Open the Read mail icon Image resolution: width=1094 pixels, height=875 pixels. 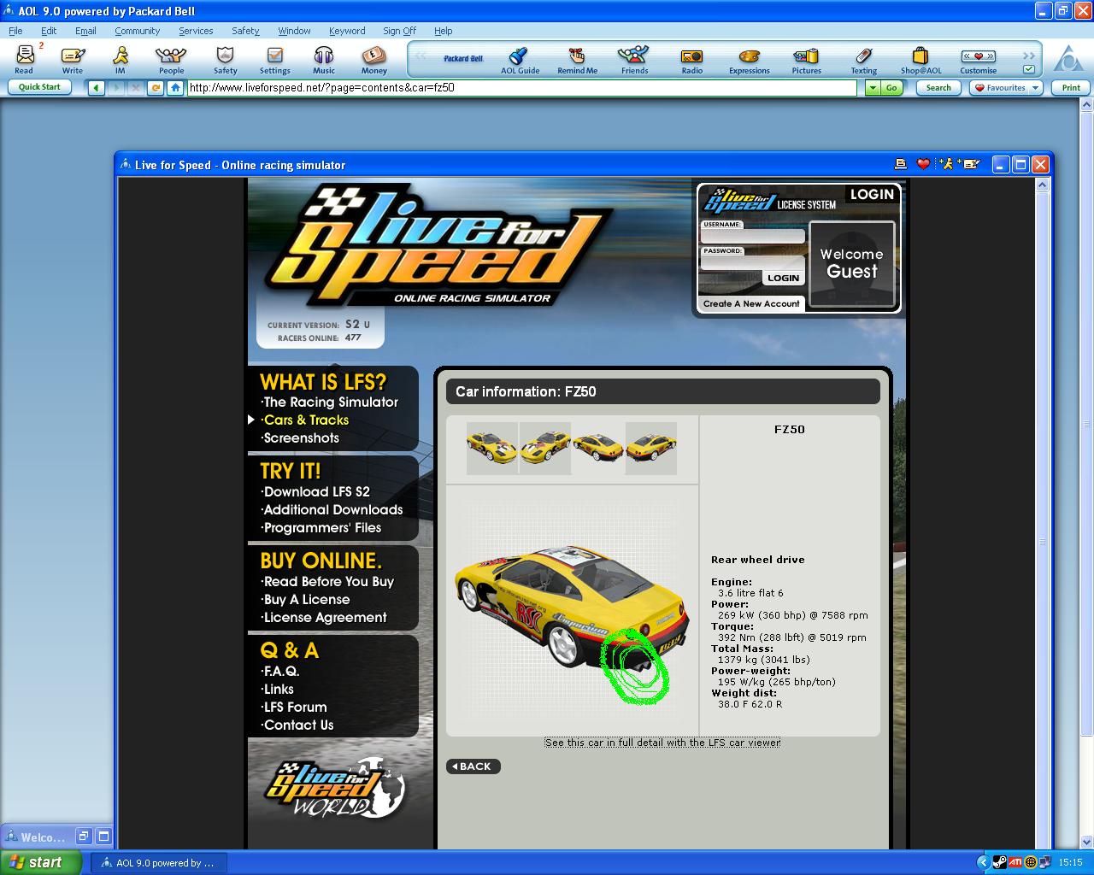(x=25, y=59)
